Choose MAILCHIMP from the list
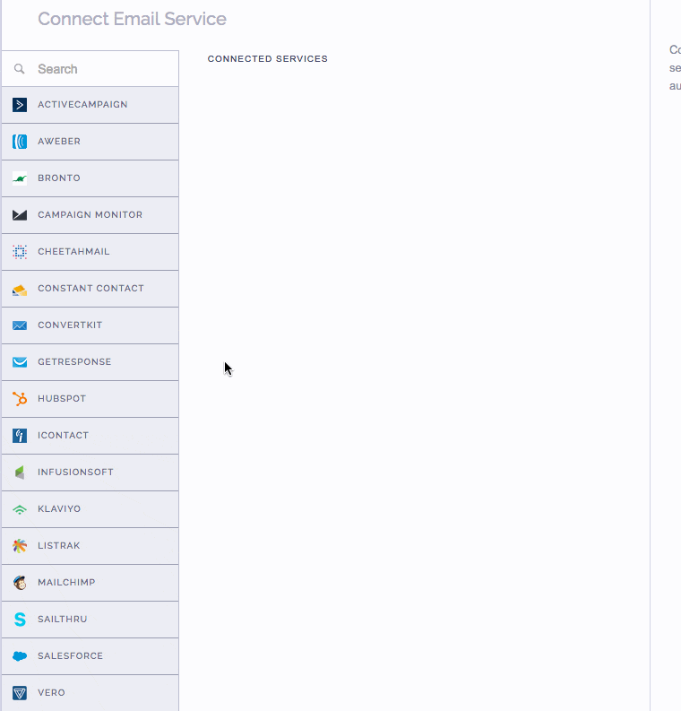The width and height of the screenshot is (681, 711). point(91,582)
